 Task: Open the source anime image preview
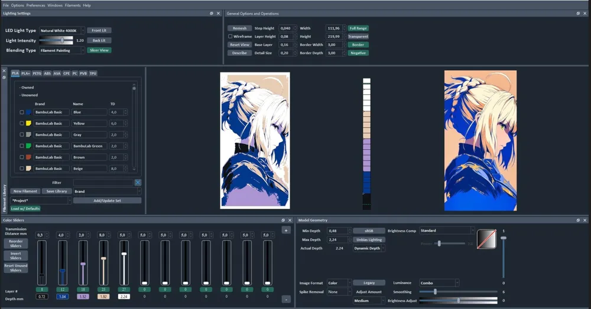click(x=480, y=140)
